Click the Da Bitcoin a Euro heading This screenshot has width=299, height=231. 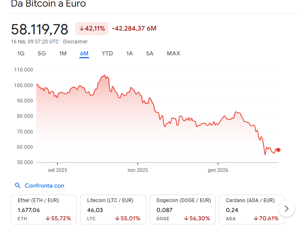pos(48,4)
